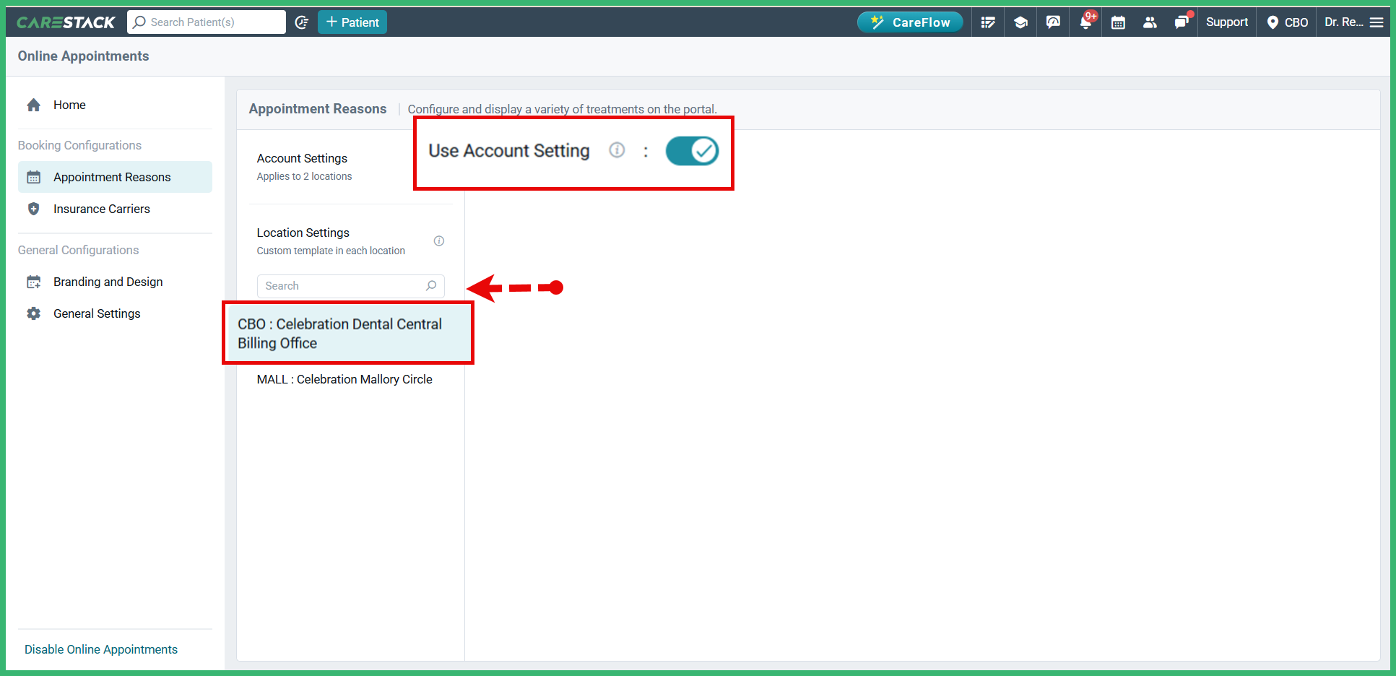Click the Location Settings info icon
The height and width of the screenshot is (676, 1396).
(x=438, y=240)
